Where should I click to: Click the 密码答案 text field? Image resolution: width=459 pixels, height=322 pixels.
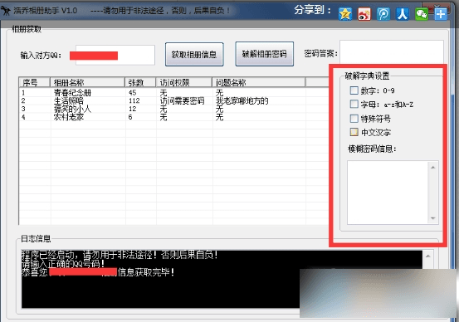tap(392, 52)
